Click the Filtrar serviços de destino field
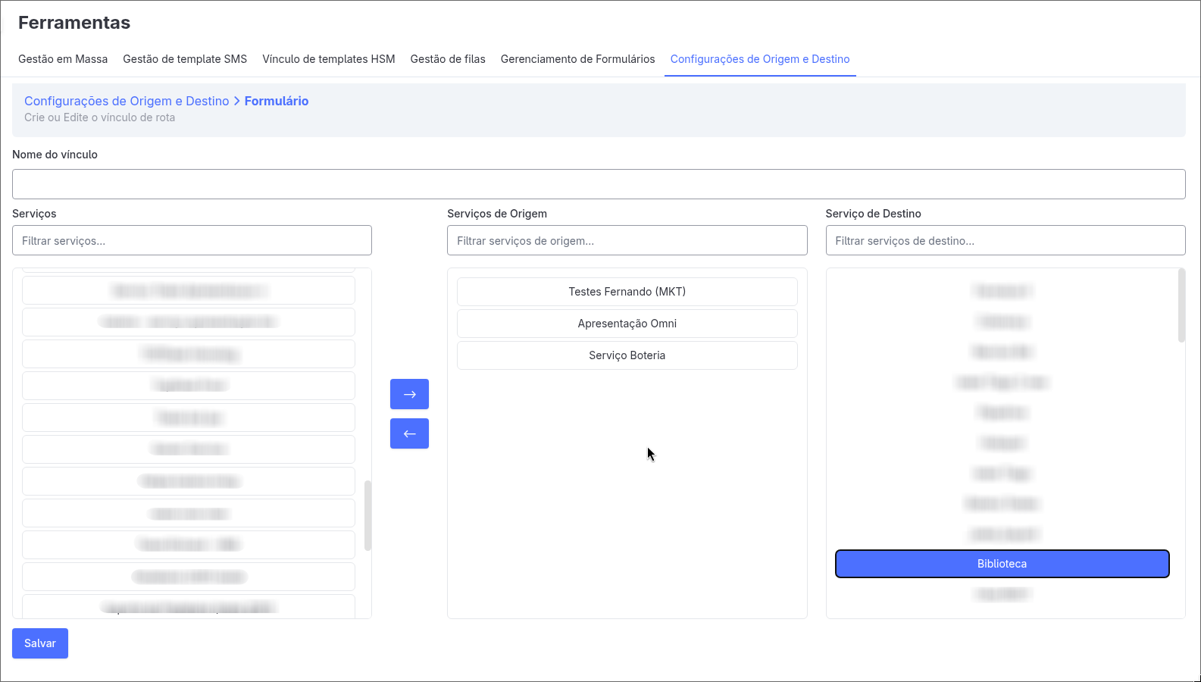This screenshot has width=1201, height=682. (1006, 240)
